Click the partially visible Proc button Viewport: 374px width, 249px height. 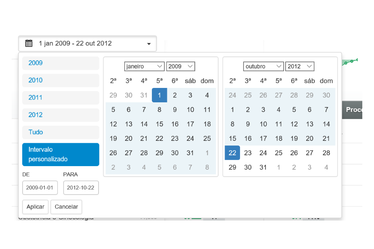pyautogui.click(x=352, y=110)
